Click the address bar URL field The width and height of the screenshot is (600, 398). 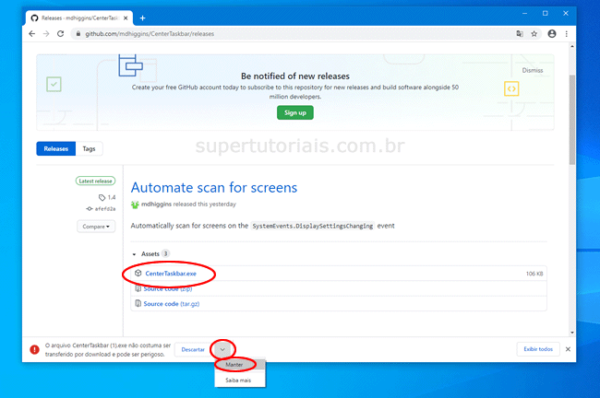tap(277, 34)
